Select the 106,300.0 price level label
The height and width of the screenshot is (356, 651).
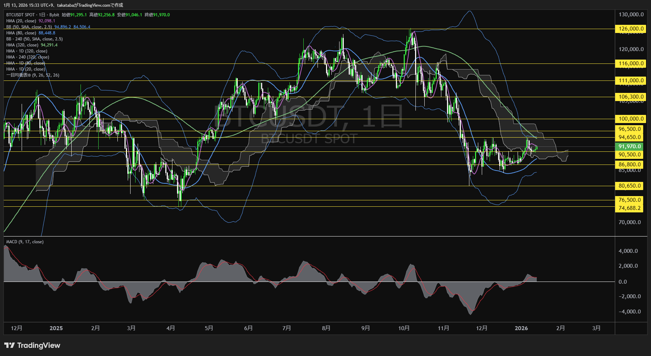(630, 97)
